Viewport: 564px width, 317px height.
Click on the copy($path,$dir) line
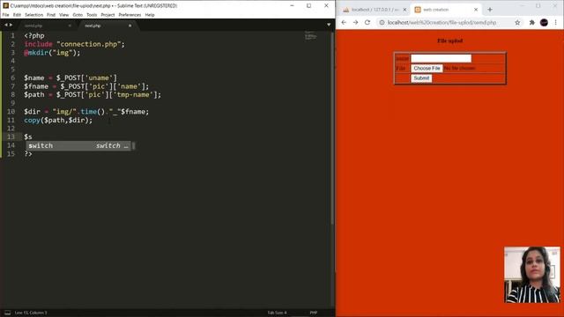tap(58, 120)
